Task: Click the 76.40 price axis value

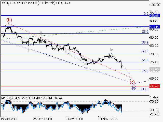Action: pyautogui.click(x=154, y=62)
